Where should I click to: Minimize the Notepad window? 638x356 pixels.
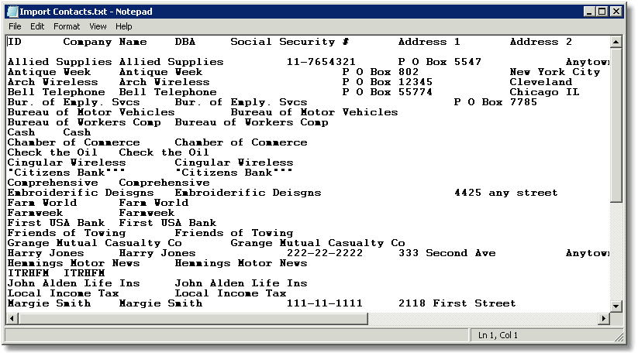coord(589,12)
